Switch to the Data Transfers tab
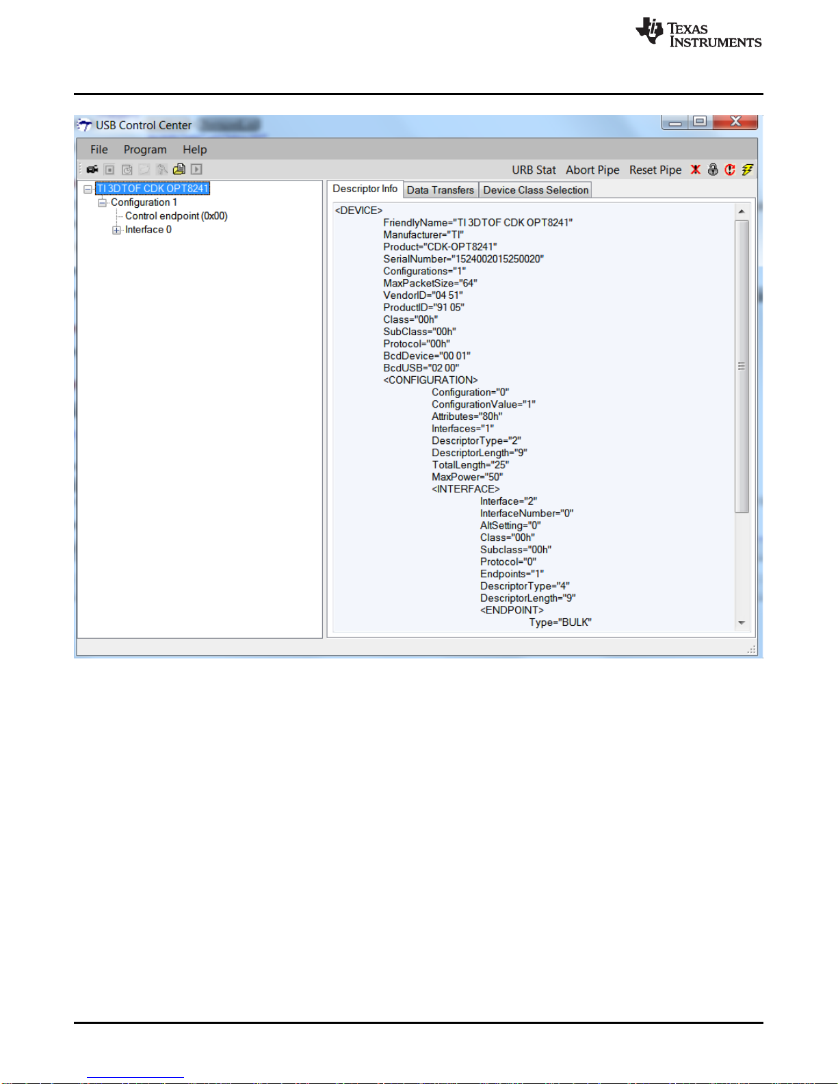Screen dimensions: 838x1084 pyautogui.click(x=441, y=190)
